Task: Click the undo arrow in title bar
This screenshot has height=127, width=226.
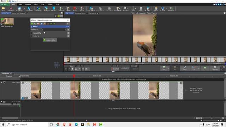Action: tap(13, 1)
